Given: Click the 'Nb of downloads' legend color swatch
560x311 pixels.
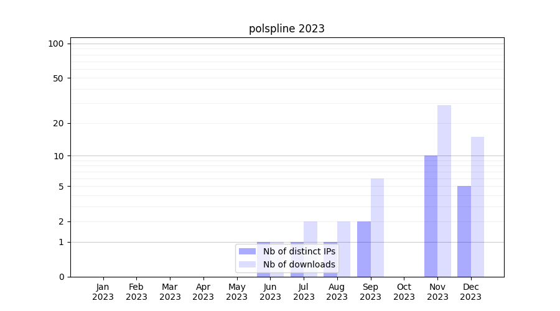Looking at the screenshot, I should [248, 264].
